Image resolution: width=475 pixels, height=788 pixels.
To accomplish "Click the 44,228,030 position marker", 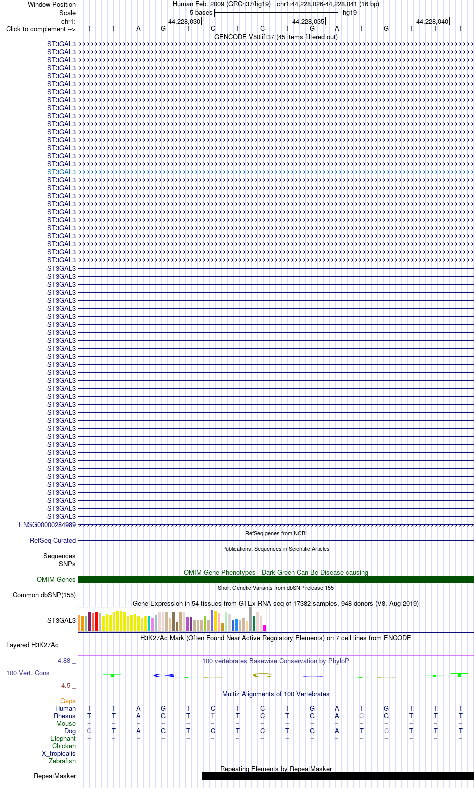I will tap(184, 21).
